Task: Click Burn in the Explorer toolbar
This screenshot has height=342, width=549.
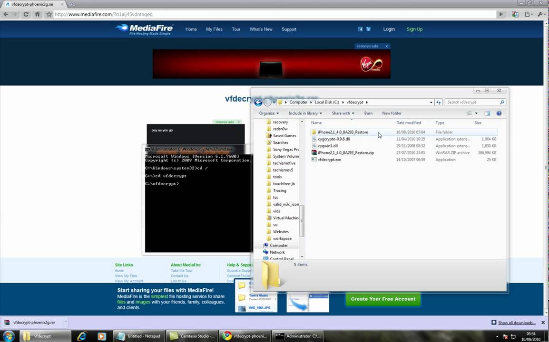Action: tap(368, 114)
